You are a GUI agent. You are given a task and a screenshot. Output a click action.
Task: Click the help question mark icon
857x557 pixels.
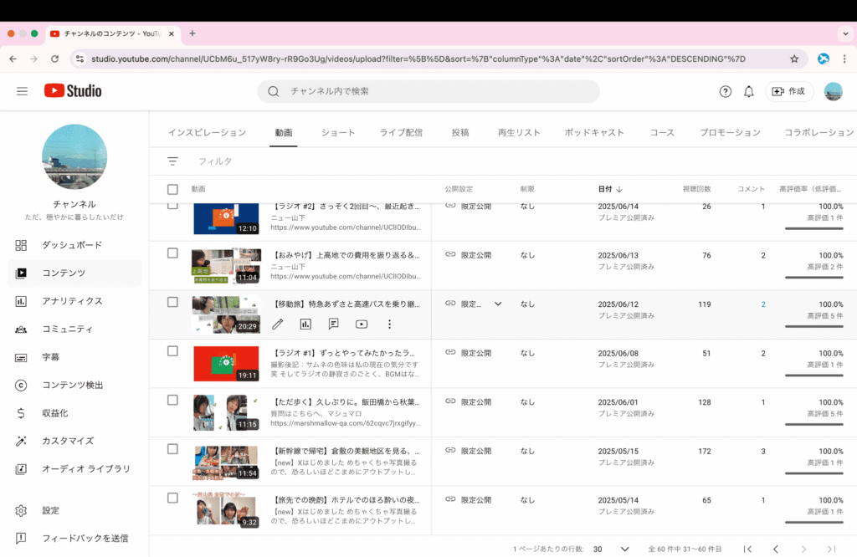[726, 91]
